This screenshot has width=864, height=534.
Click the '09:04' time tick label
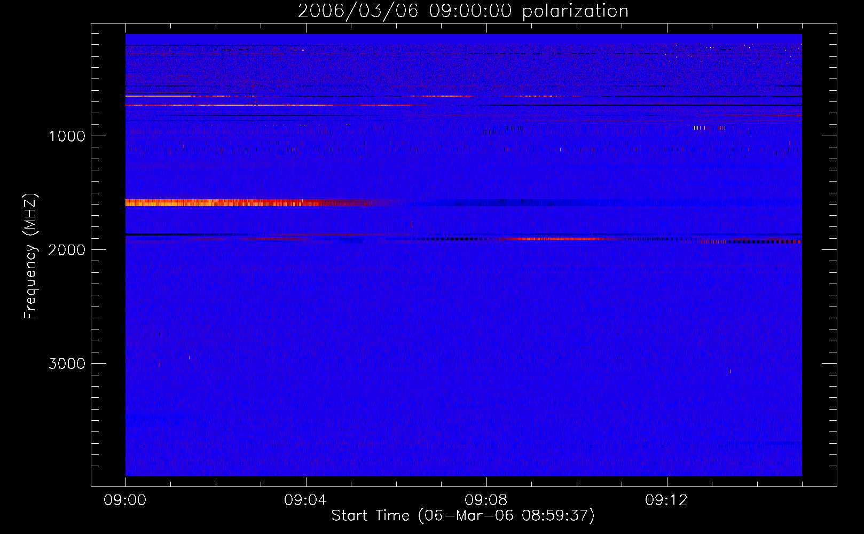[305, 500]
